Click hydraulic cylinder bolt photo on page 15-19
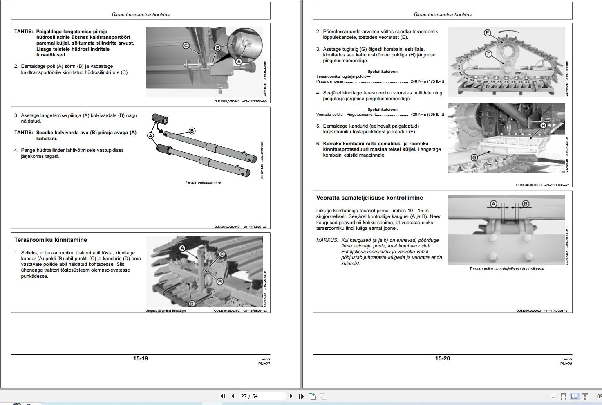 205,62
